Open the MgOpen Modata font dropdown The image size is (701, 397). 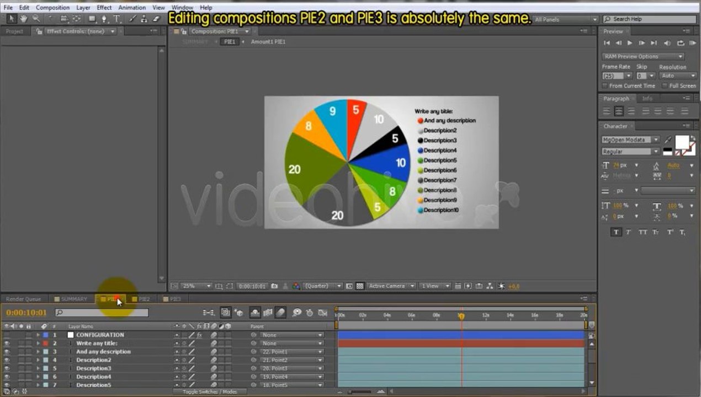click(630, 140)
